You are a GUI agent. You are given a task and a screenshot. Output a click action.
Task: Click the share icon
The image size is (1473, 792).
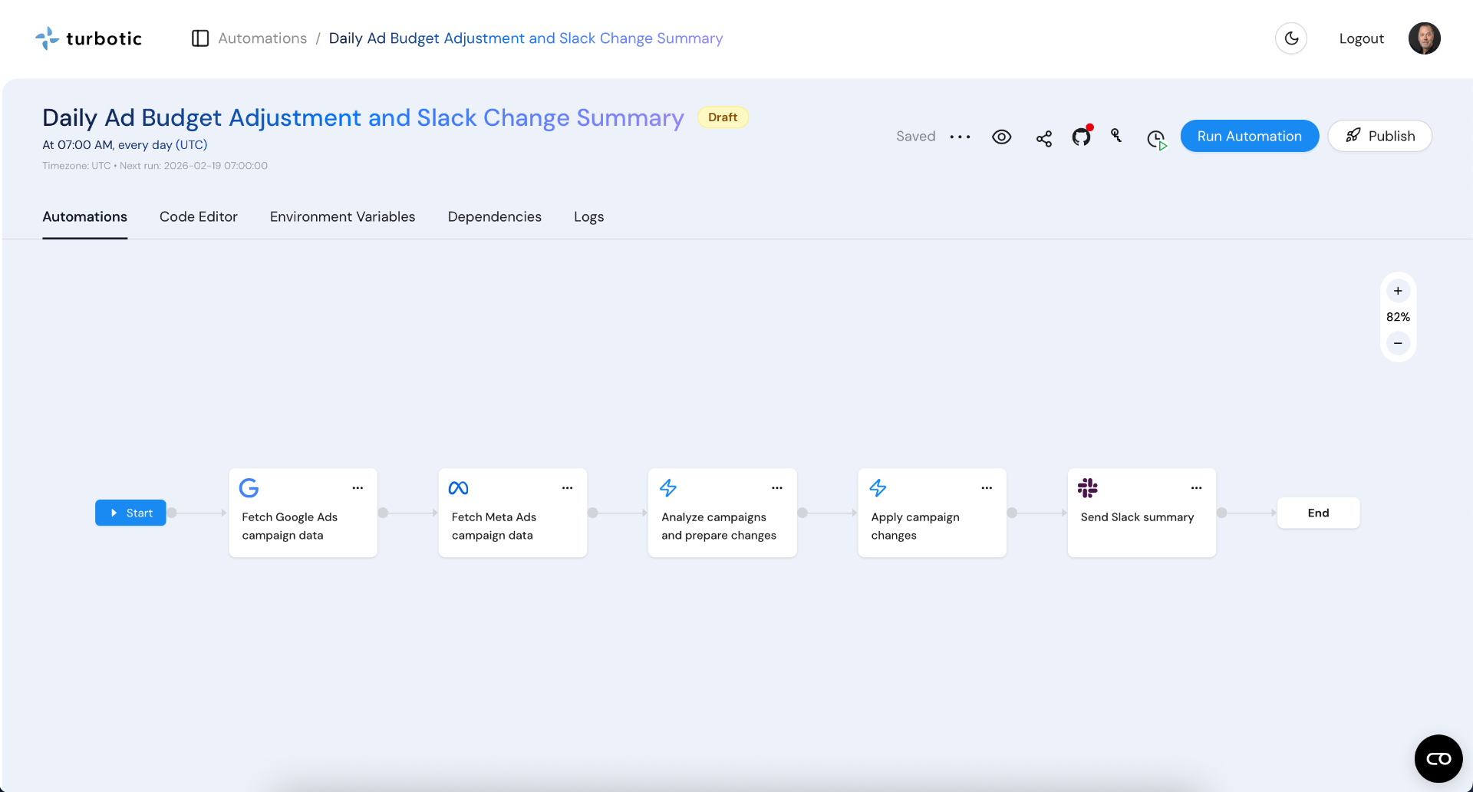(x=1043, y=138)
